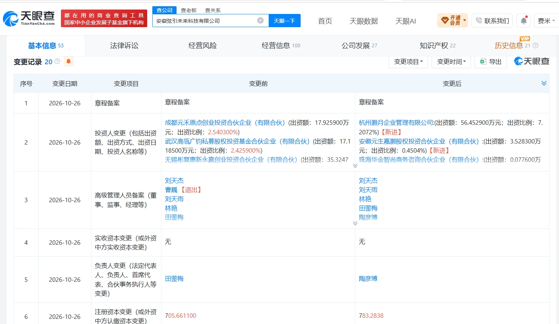This screenshot has height=324, width=559.
Task: Switch to the 知识产权 tab
Action: pyautogui.click(x=438, y=45)
